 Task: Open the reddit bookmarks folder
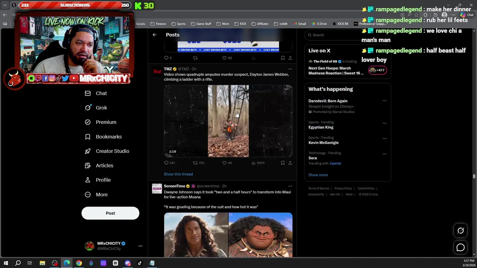(281, 24)
